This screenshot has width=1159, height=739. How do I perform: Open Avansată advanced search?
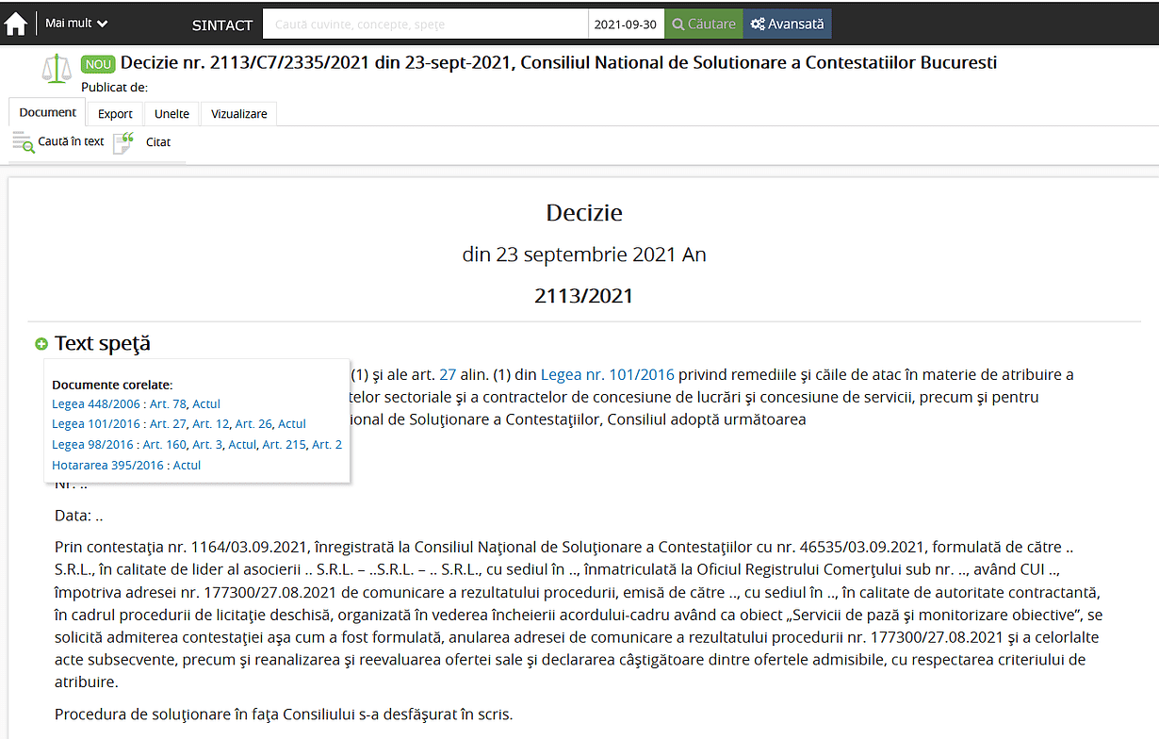point(787,25)
